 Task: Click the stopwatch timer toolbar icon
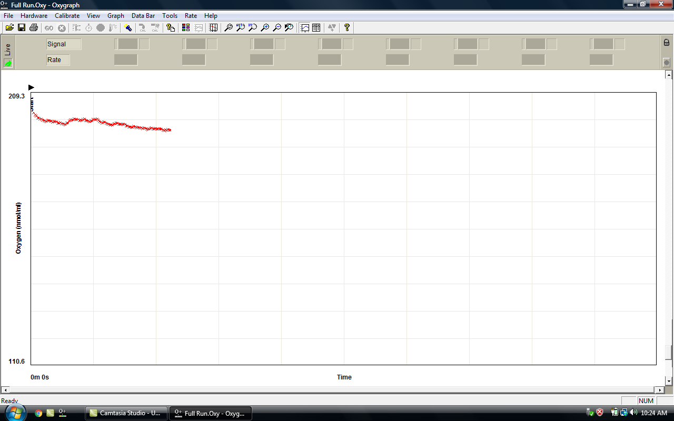(88, 27)
